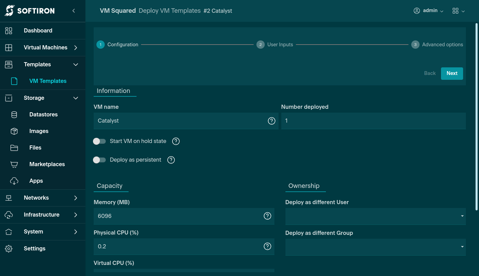Open the view grid icon in header
The image size is (479, 276).
pos(458,11)
